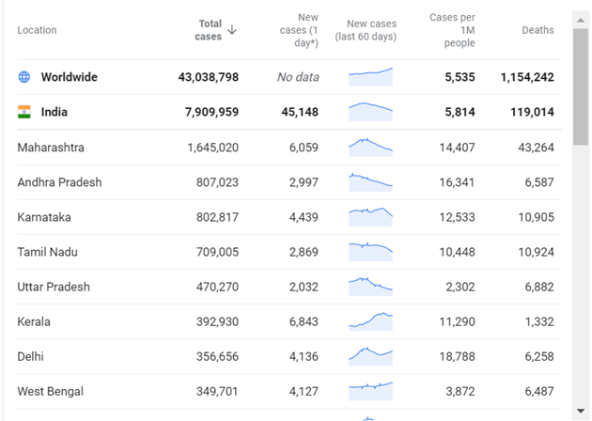Select the Tamil Nadu entry
Viewport: 592px width, 421px height.
pyautogui.click(x=47, y=252)
